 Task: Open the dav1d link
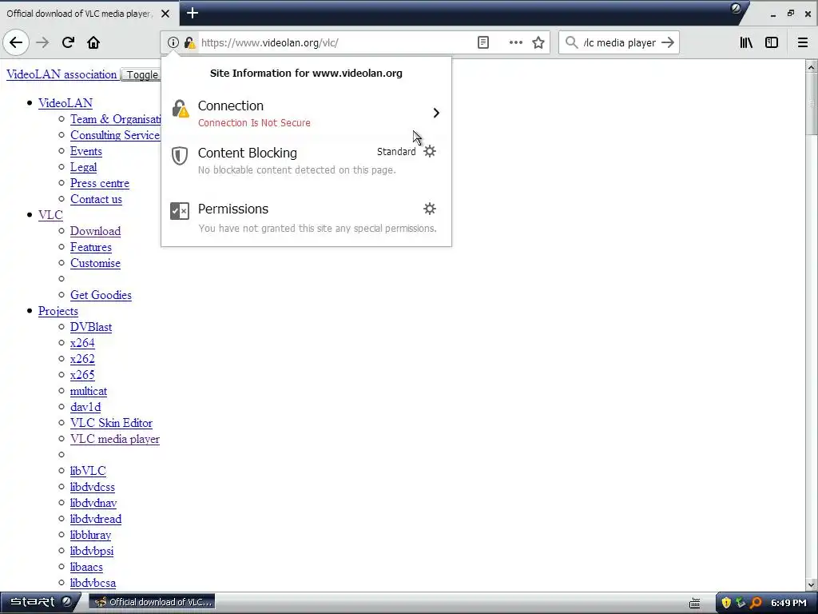(x=85, y=407)
